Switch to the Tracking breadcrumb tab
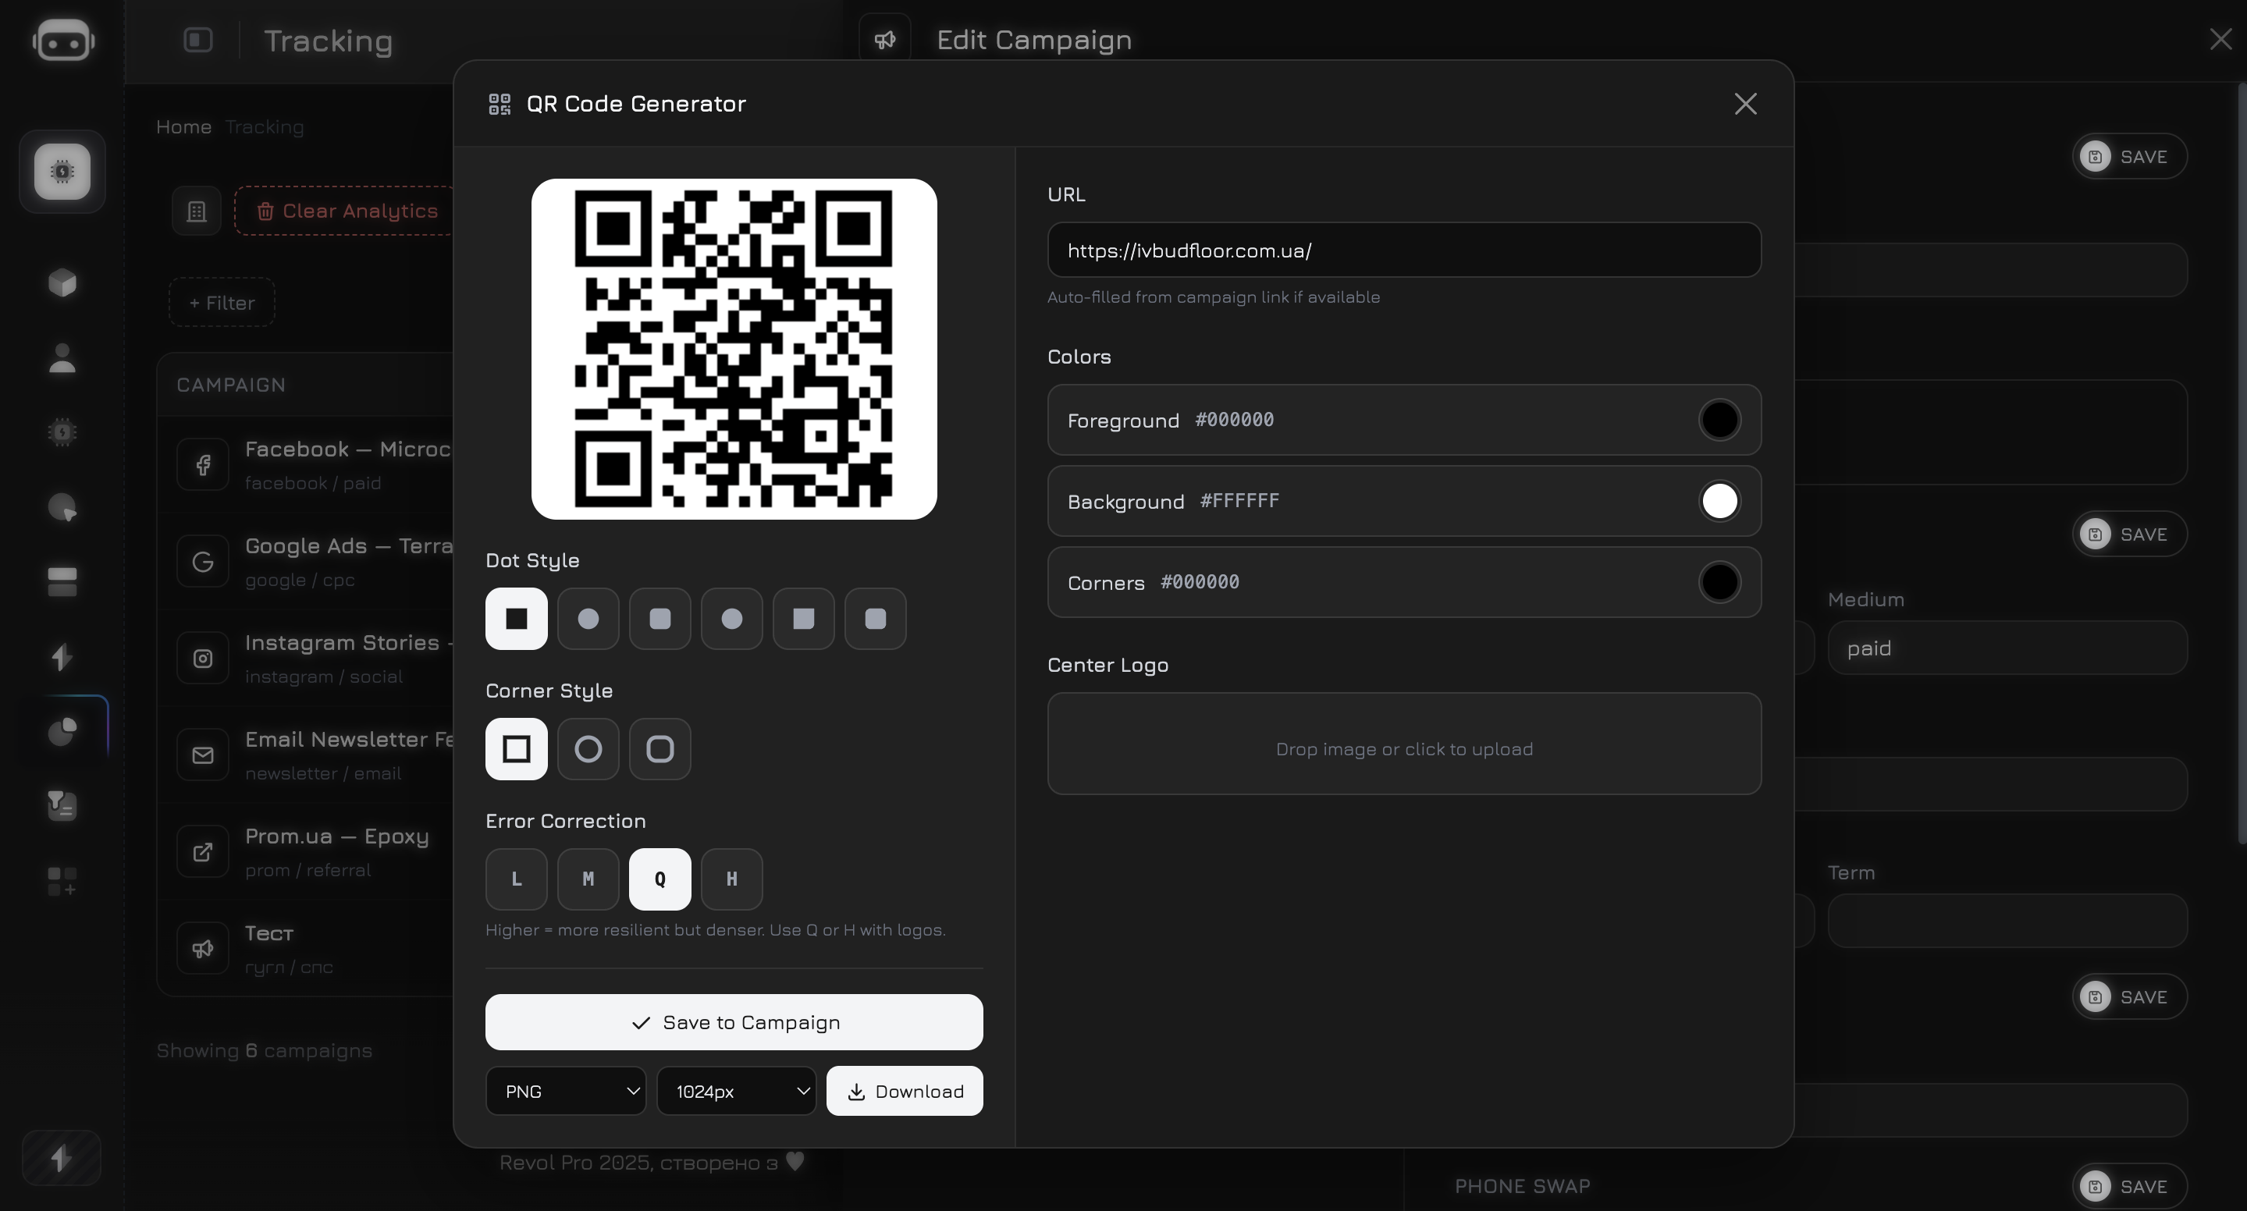Screen dimensions: 2247x1211 266,127
